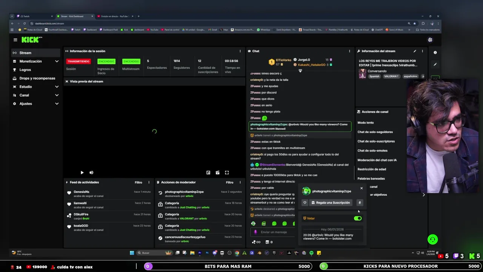Image resolution: width=483 pixels, height=272 pixels.
Task: Switch to the Emisión en directo YouTube tab
Action: (114, 16)
